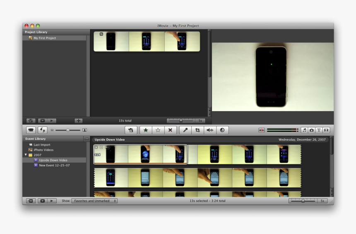Select the Crop tool
This screenshot has width=356, height=234.
pyautogui.click(x=197, y=130)
